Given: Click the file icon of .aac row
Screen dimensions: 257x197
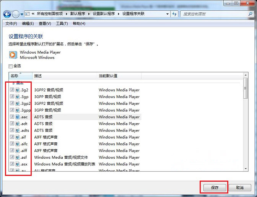Looking at the screenshot, I should point(17,117).
